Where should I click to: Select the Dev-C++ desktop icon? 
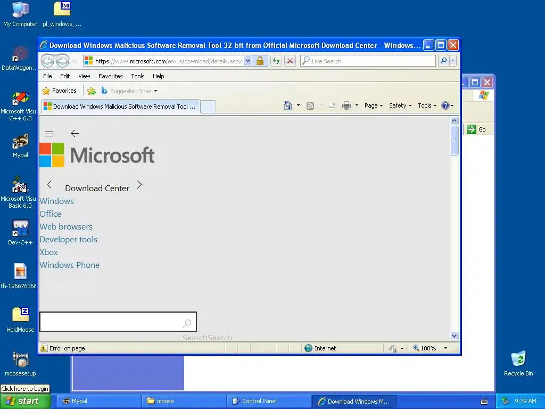pos(20,232)
